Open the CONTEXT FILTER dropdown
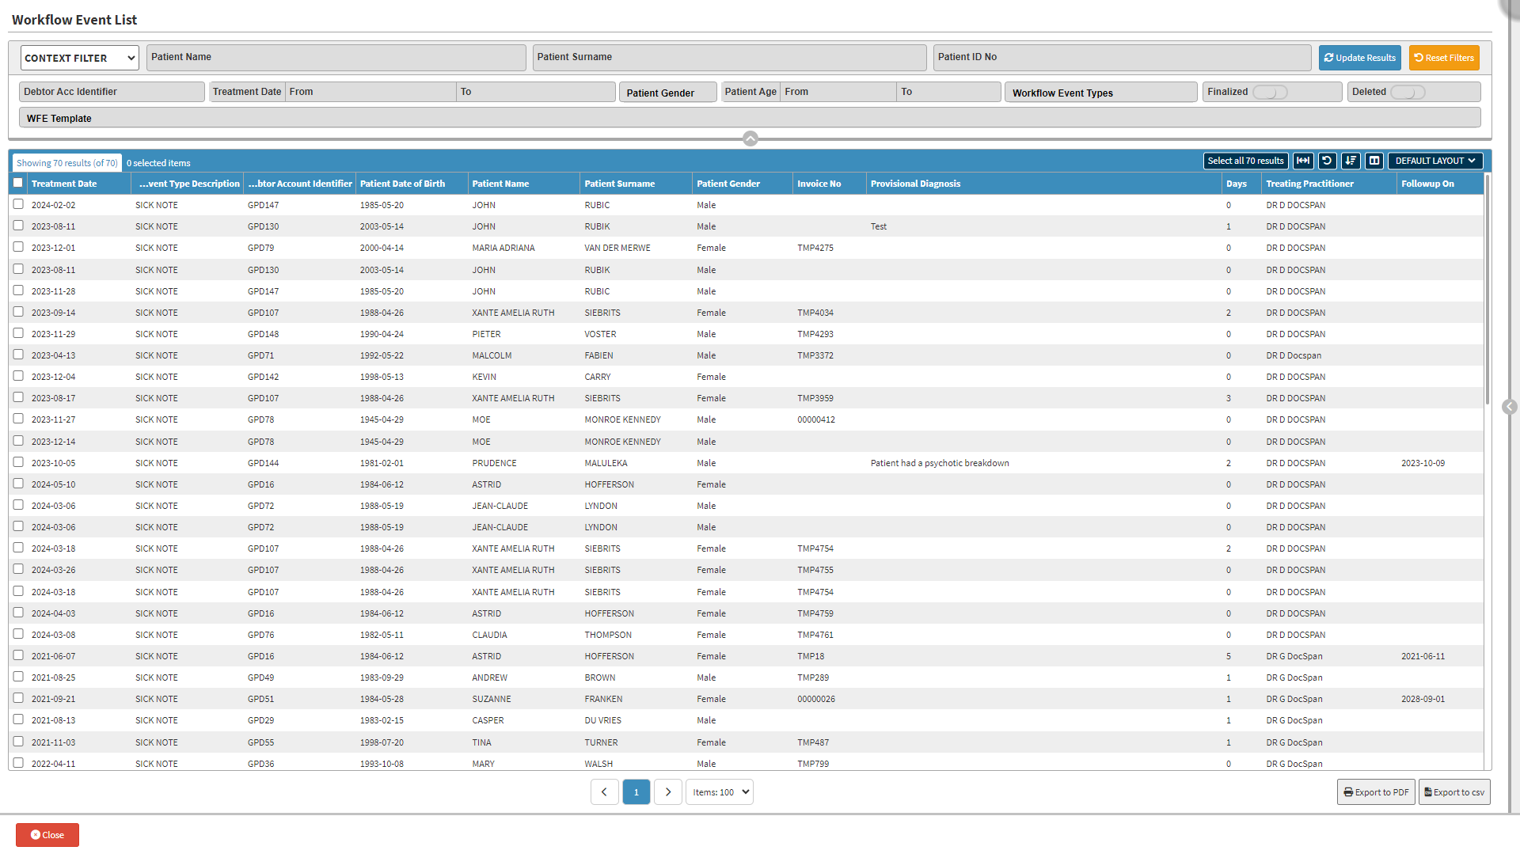Viewport: 1520px width, 854px height. 79,58
